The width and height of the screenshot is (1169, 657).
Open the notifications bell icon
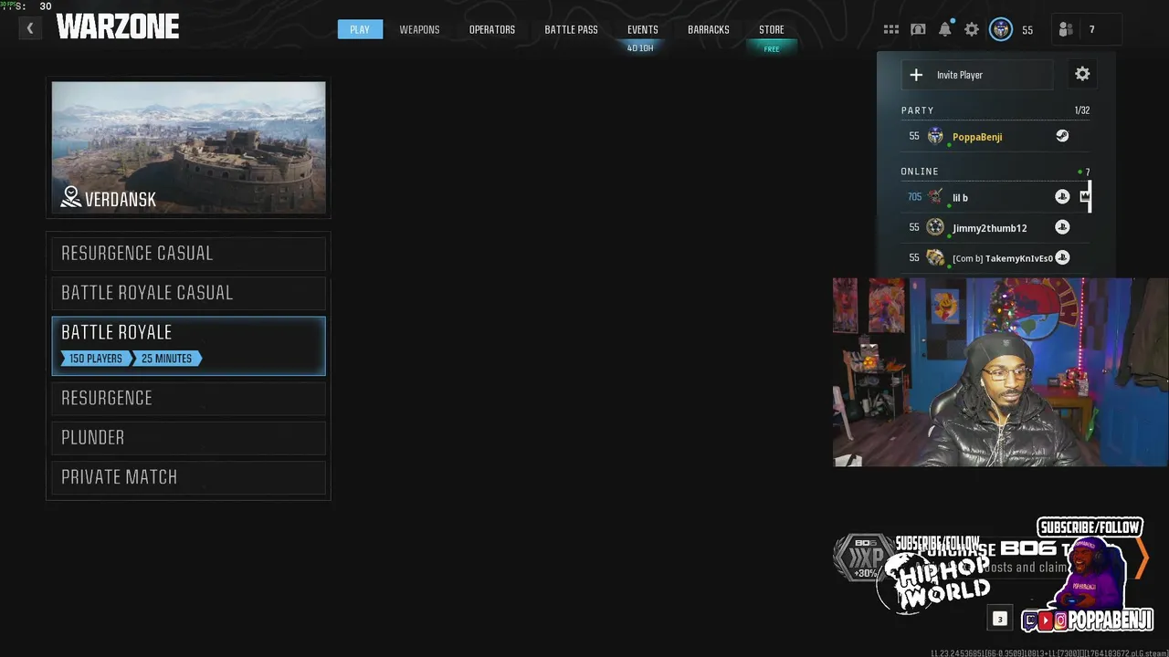click(945, 29)
